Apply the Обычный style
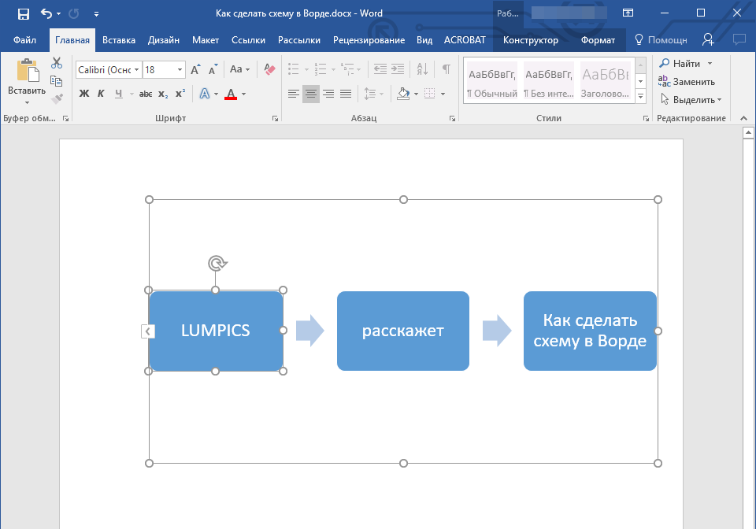The height and width of the screenshot is (529, 756). (x=491, y=81)
